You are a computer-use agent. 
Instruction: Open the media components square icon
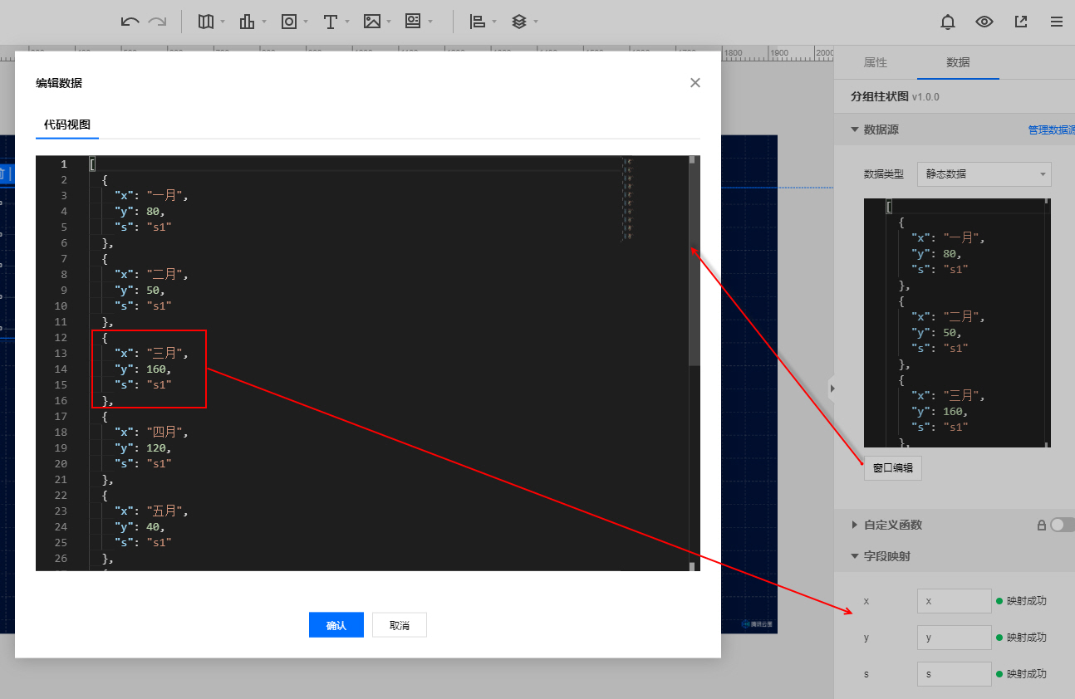[x=289, y=22]
